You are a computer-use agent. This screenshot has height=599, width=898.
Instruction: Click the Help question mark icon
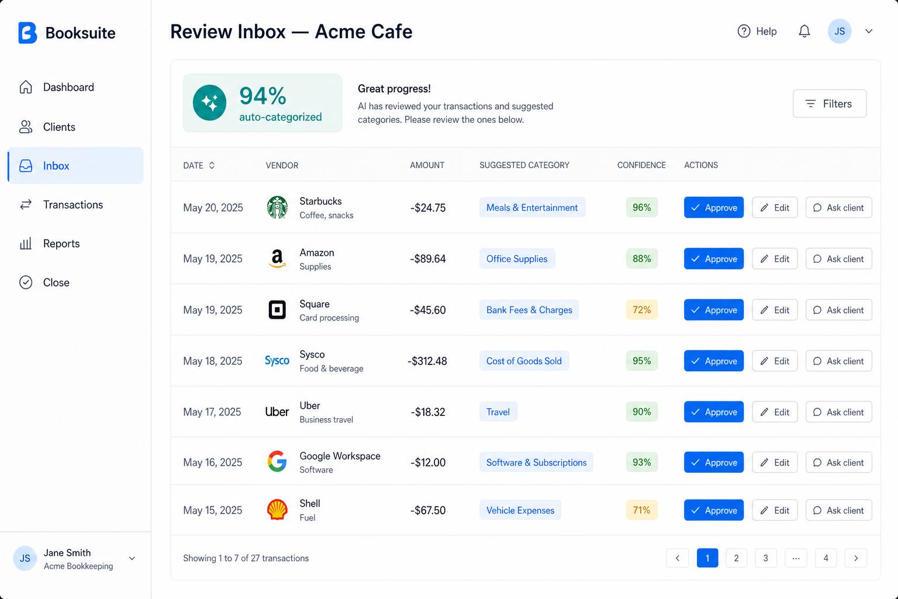[x=744, y=31]
